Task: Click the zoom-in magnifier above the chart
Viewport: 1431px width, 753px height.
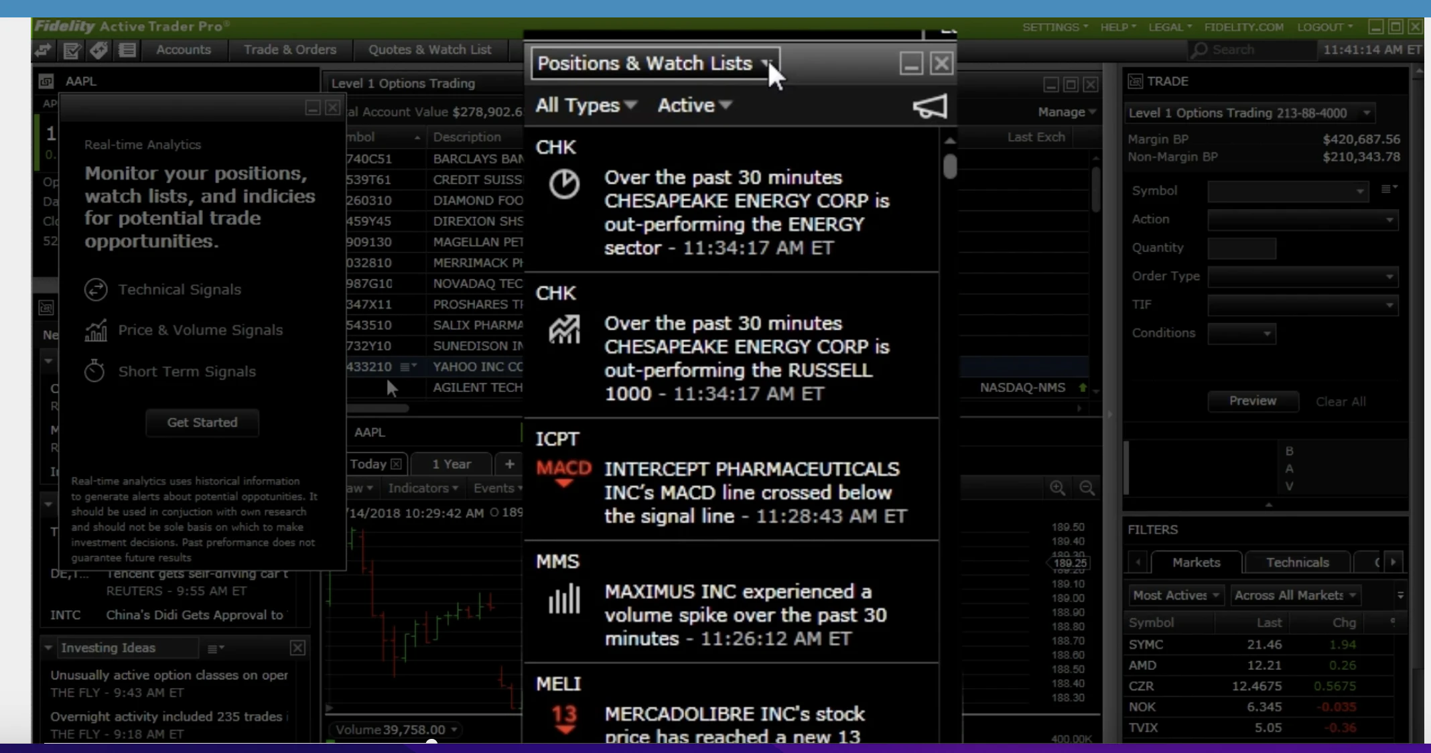Action: pos(1059,488)
